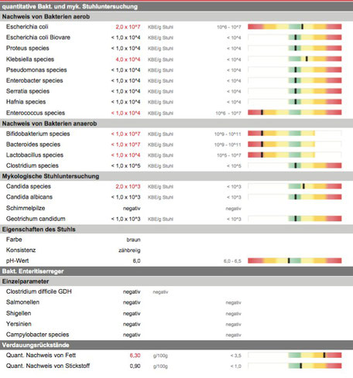
Task: Click the 'Geotrichum candidum' label
Action: [36, 219]
